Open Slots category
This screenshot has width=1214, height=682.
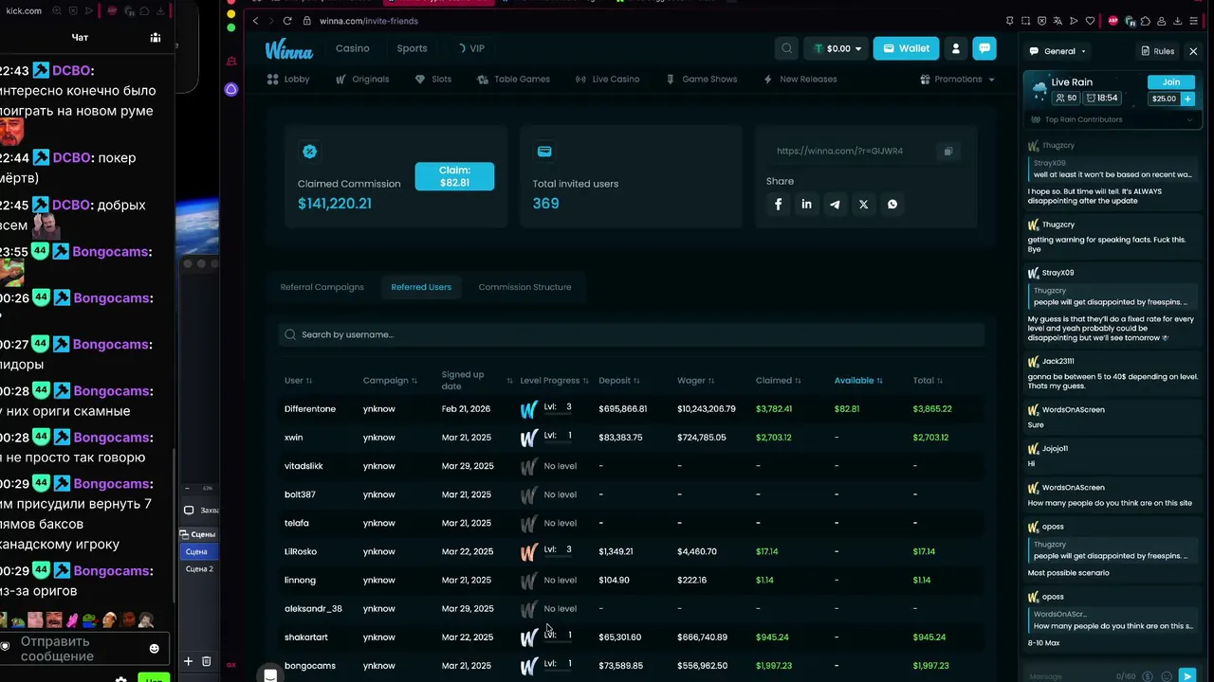(433, 80)
